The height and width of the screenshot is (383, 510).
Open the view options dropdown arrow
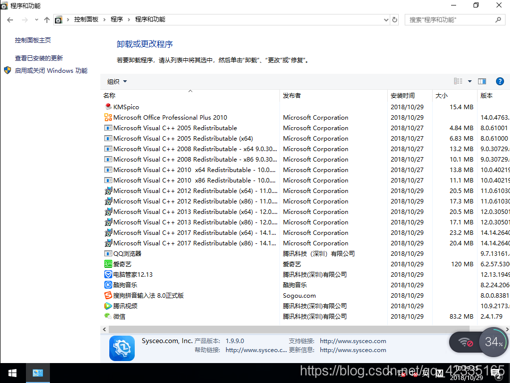[x=470, y=81]
